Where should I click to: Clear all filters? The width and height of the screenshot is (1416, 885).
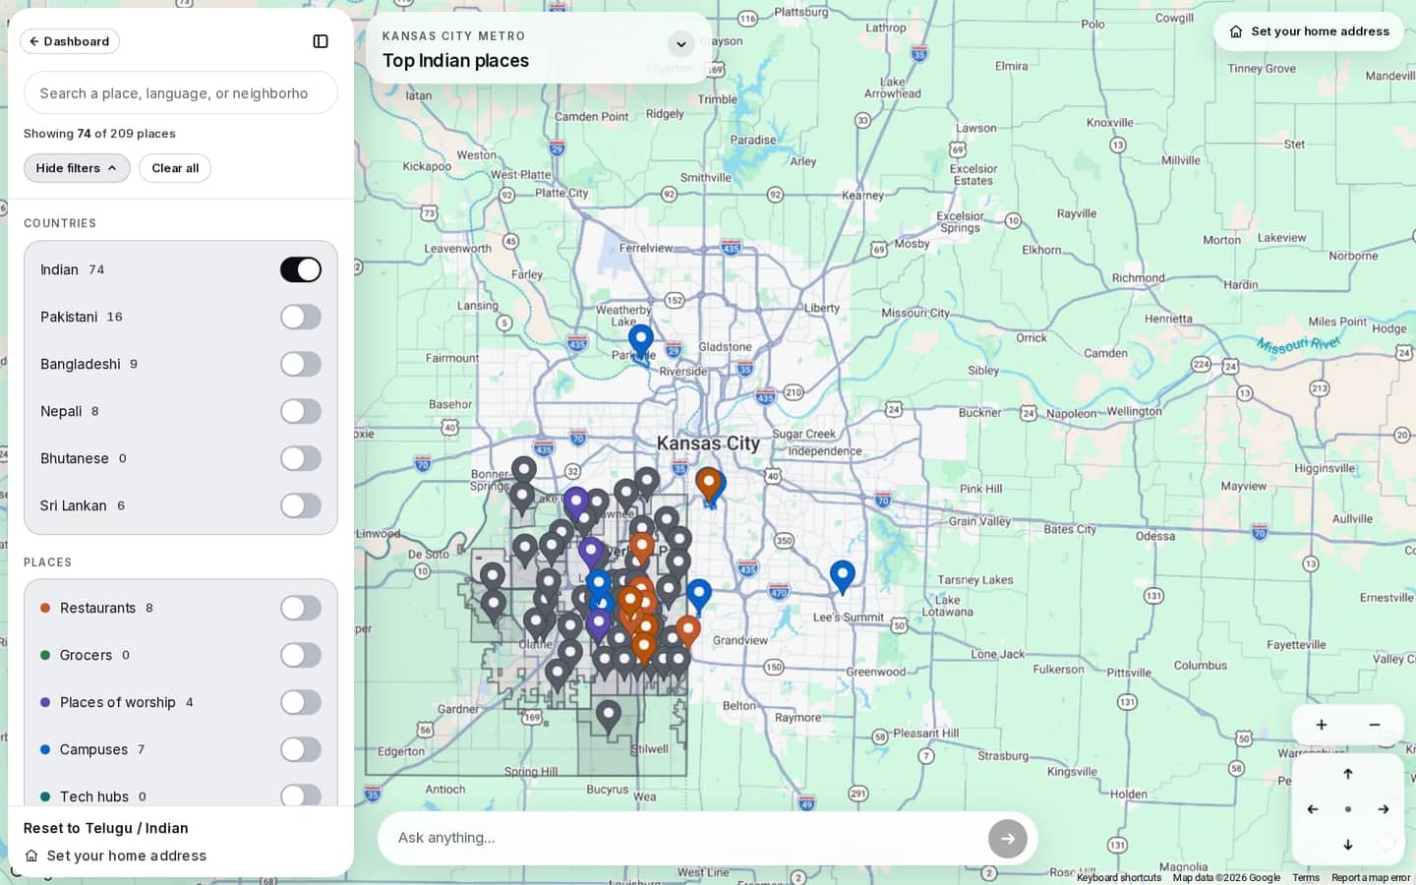pos(175,168)
